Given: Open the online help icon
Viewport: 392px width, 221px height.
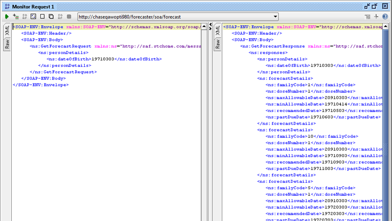Looking at the screenshot, I should tap(385, 17).
